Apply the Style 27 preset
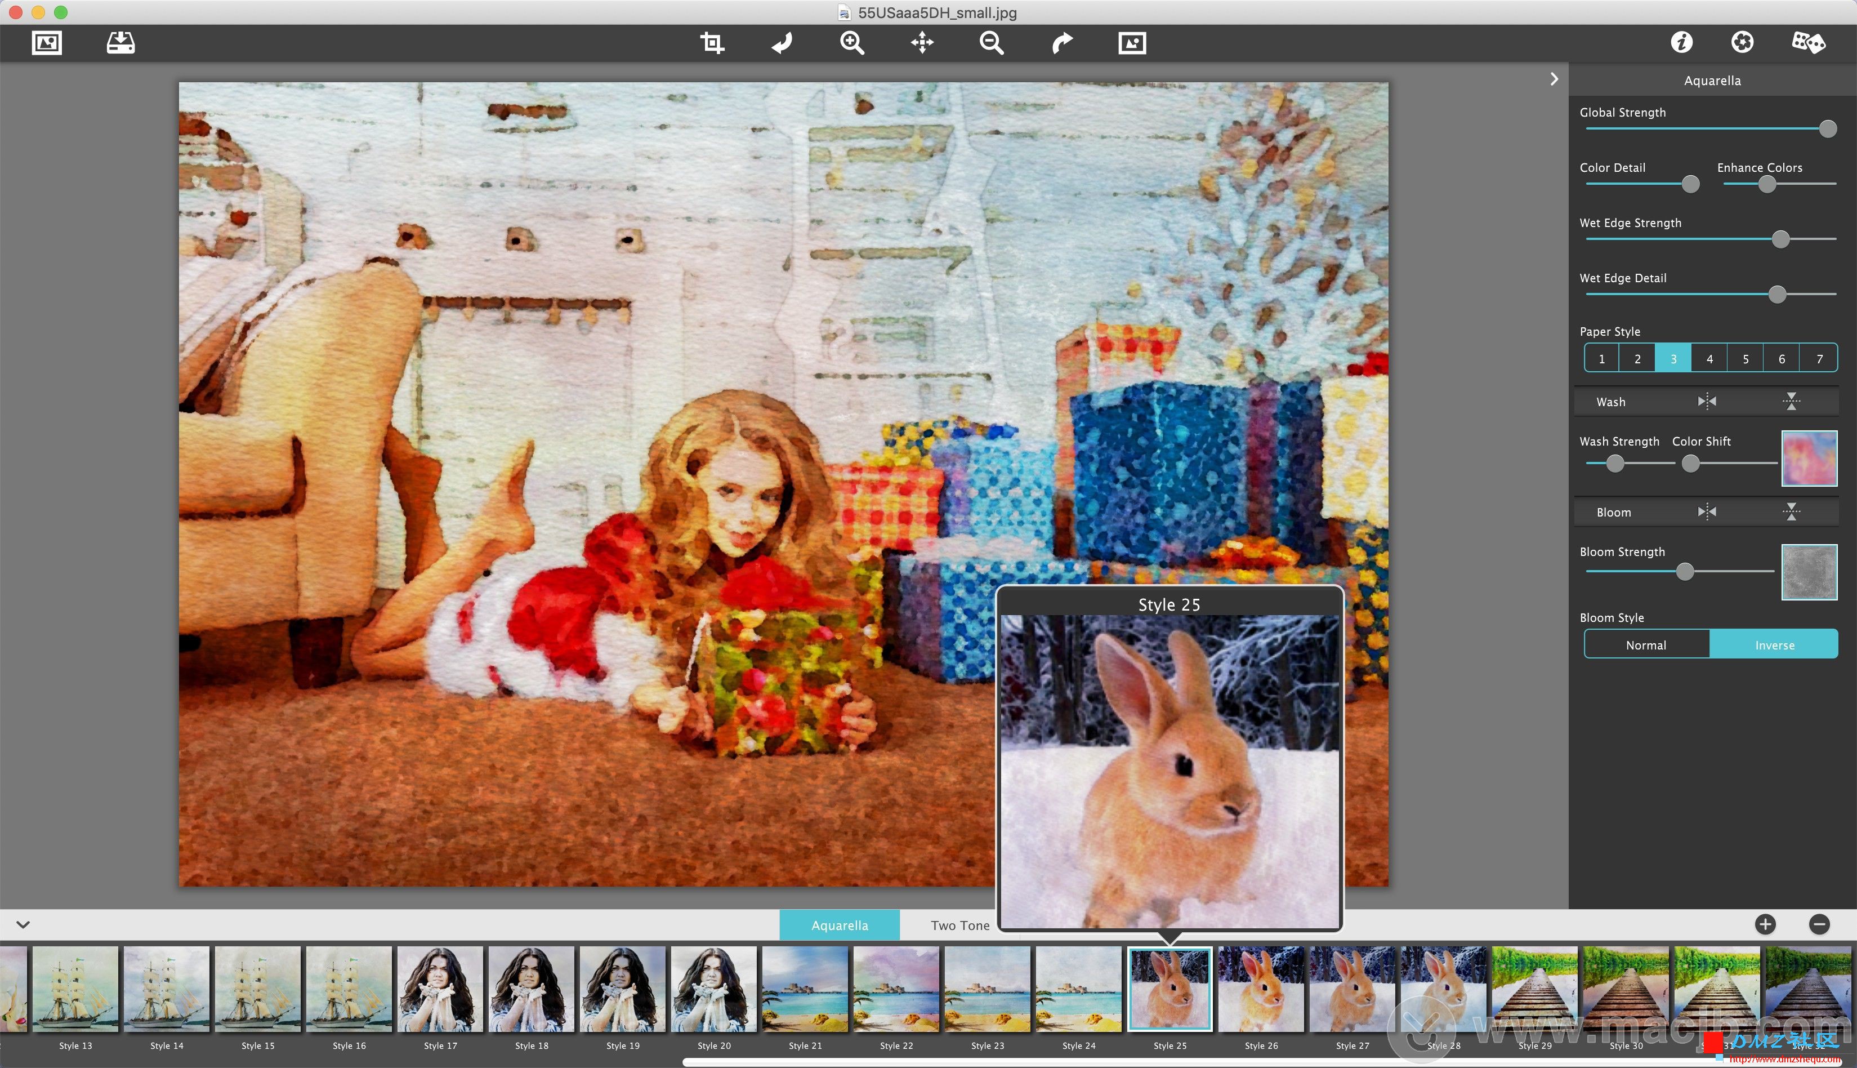This screenshot has width=1857, height=1068. tap(1352, 988)
